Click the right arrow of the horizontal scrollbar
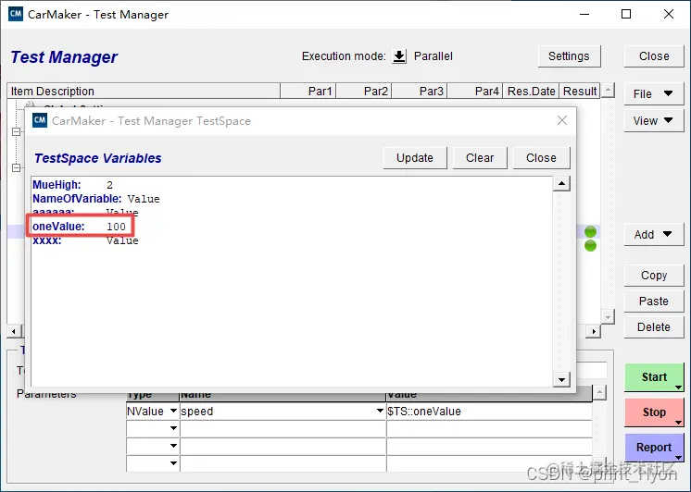 (594, 331)
